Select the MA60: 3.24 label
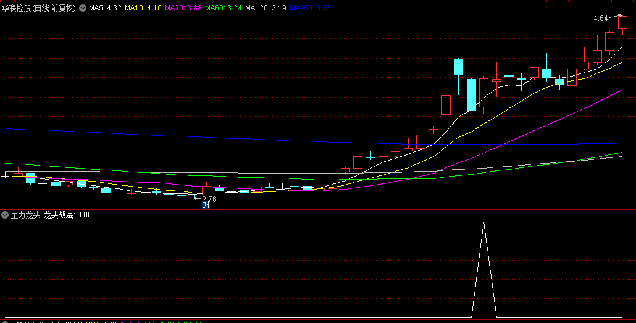Image resolution: width=636 pixels, height=323 pixels. click(224, 8)
